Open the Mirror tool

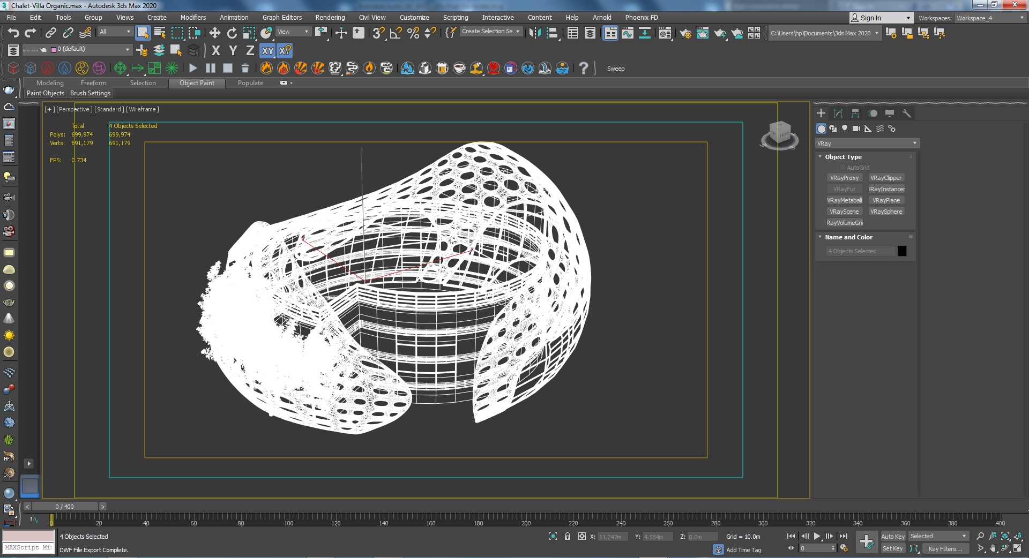(535, 33)
